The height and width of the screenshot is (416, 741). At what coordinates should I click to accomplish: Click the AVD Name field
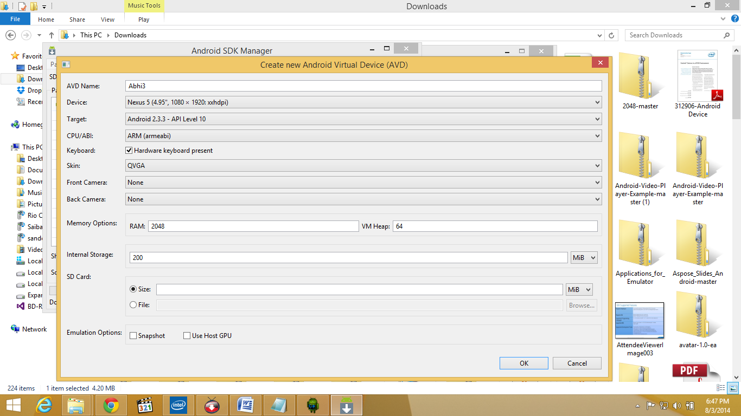[x=363, y=86]
